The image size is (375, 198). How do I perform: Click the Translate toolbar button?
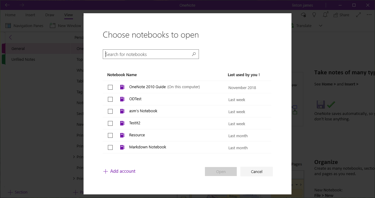coord(301,26)
